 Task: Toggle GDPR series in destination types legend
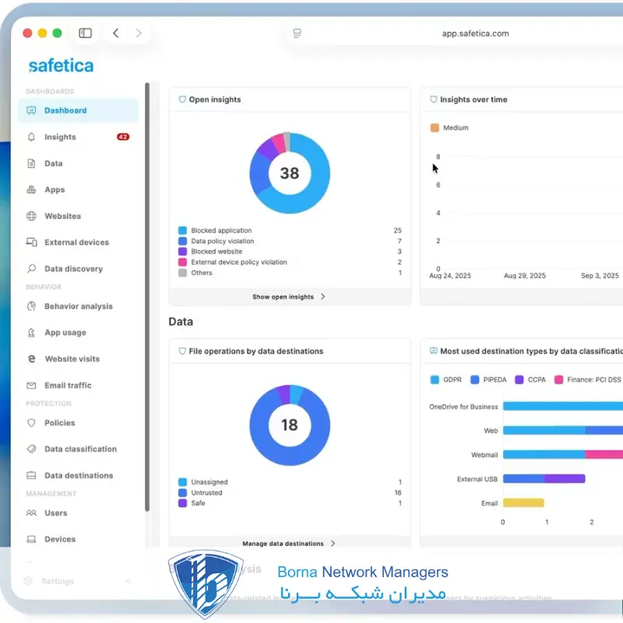click(x=435, y=380)
